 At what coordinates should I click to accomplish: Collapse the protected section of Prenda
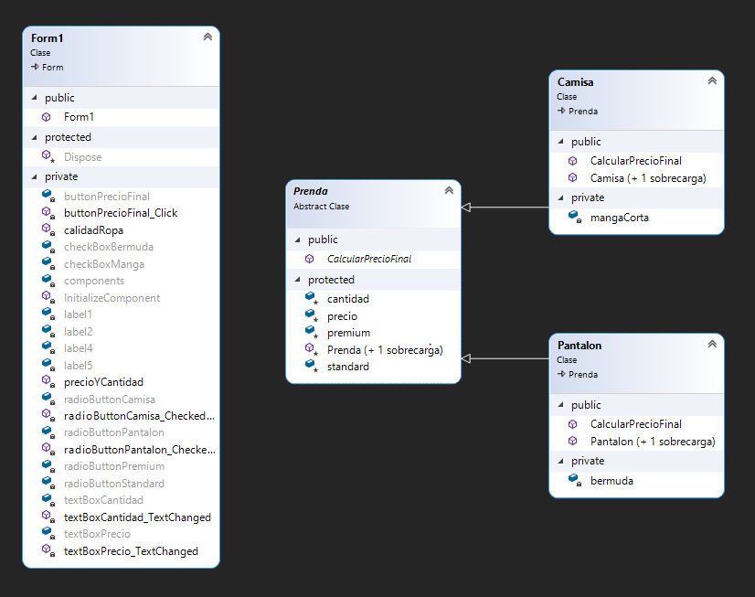coord(296,279)
